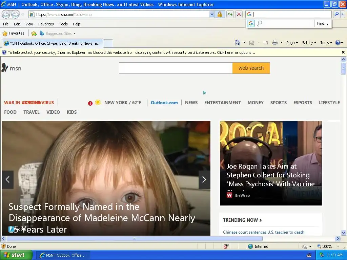The image size is (347, 260).
Task: Open the Edit menu
Action: (17, 24)
